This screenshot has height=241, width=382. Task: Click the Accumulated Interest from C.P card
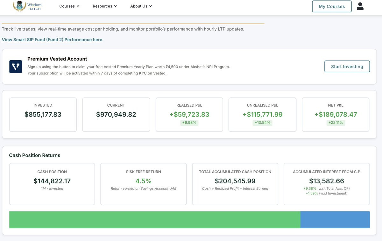[x=327, y=184]
